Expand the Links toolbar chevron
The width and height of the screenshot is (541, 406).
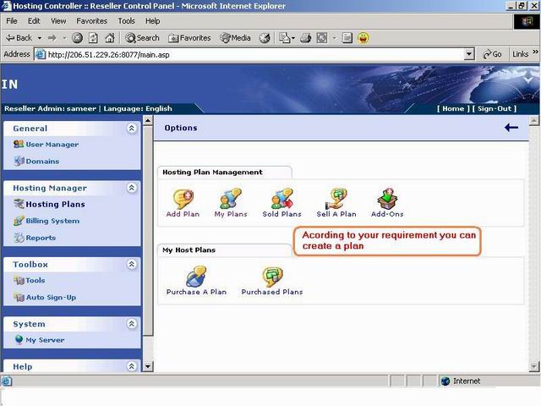point(535,52)
